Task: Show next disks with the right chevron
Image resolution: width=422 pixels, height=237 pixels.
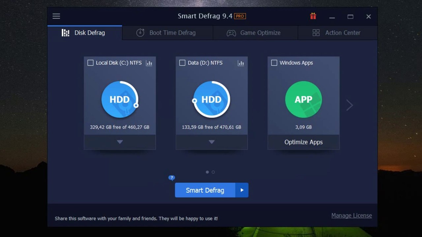Action: (x=349, y=105)
